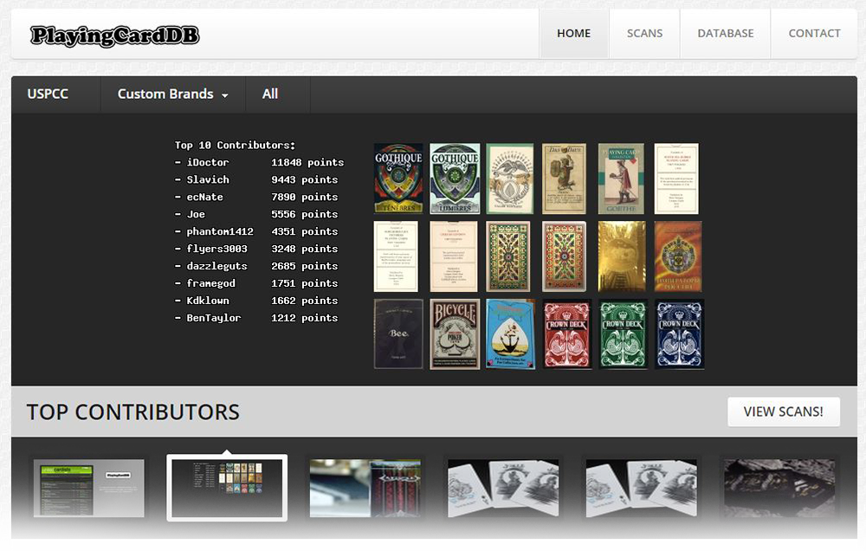
Task: Expand the Custom Brands dropdown
Action: pos(173,94)
